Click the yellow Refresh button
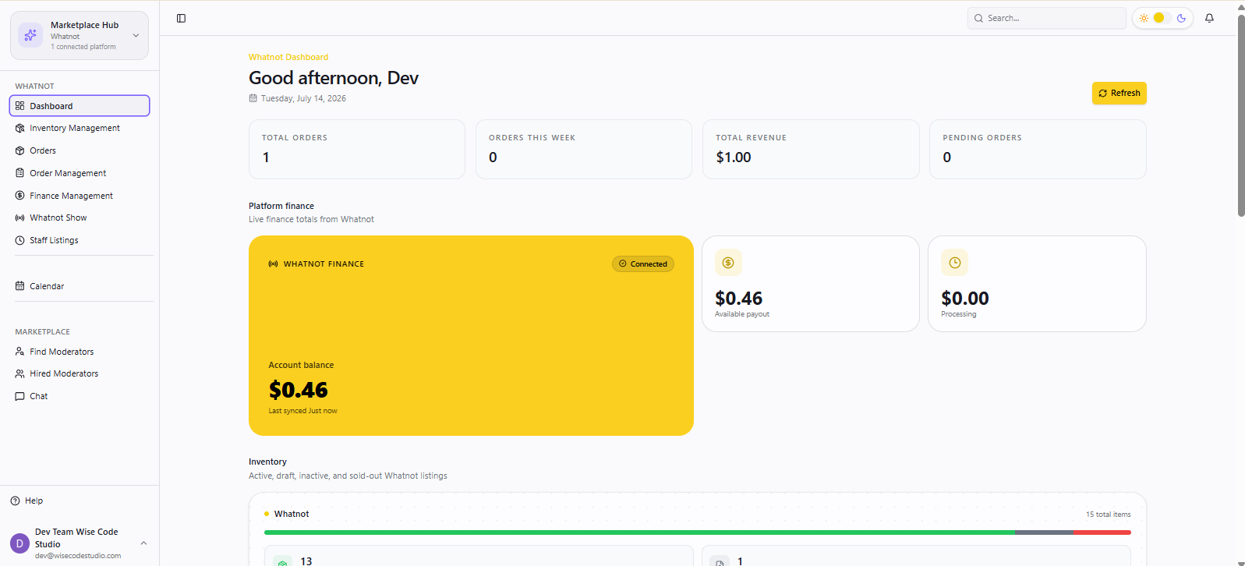The width and height of the screenshot is (1245, 566). click(1119, 93)
